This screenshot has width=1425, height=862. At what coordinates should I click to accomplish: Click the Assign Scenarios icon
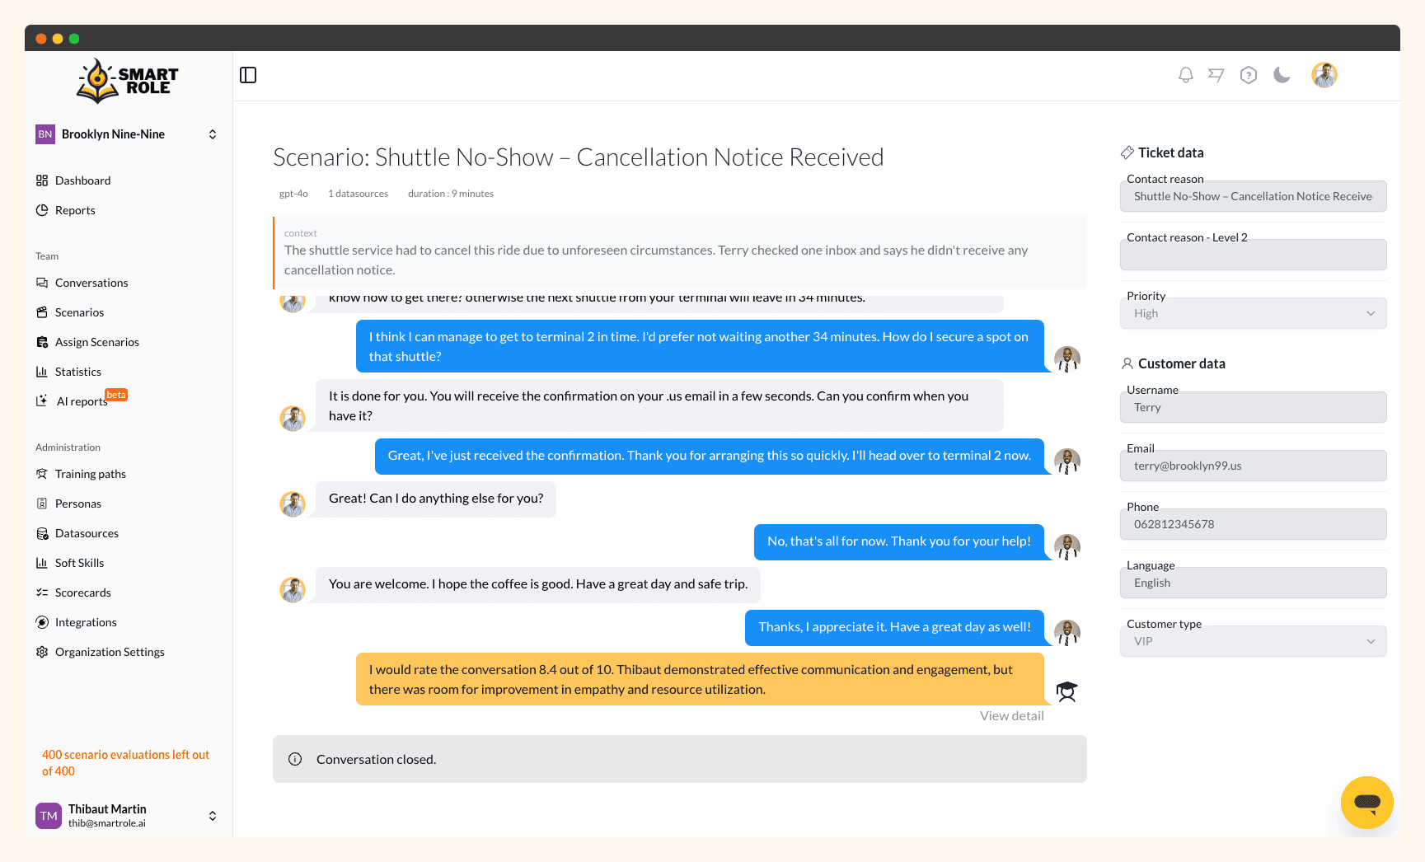42,342
